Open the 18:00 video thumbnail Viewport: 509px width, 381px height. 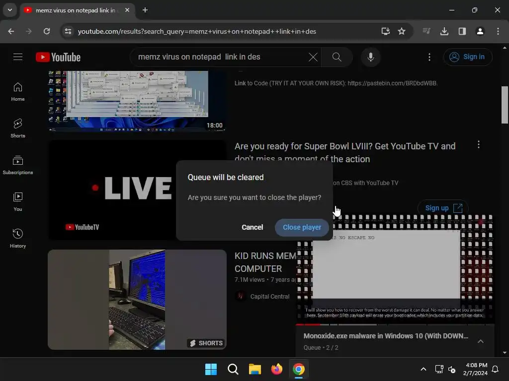point(137,101)
